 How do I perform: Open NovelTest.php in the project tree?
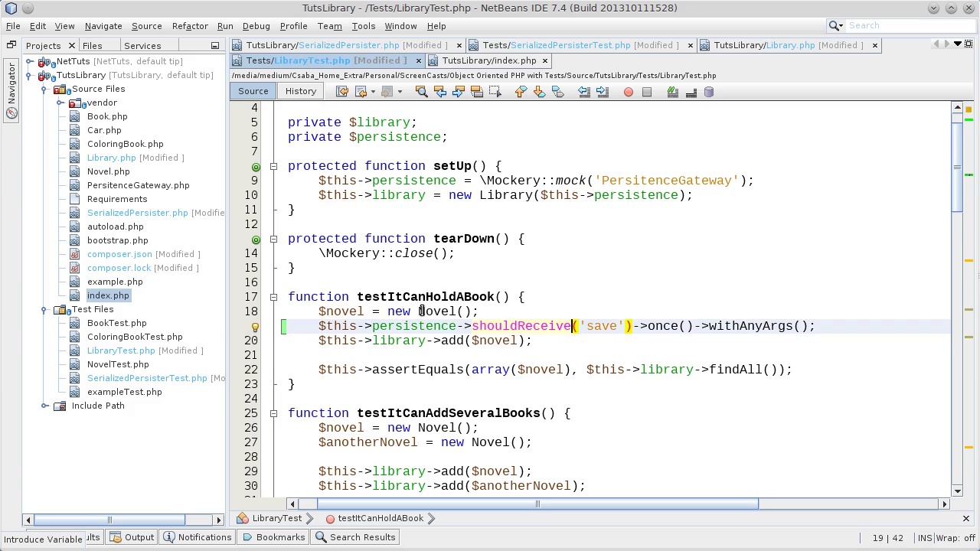[x=118, y=364]
